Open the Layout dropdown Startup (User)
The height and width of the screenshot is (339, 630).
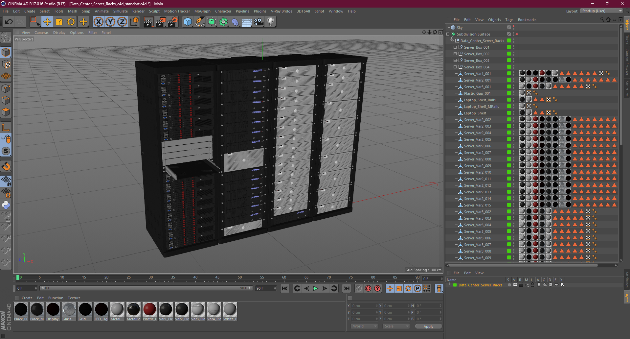click(601, 11)
